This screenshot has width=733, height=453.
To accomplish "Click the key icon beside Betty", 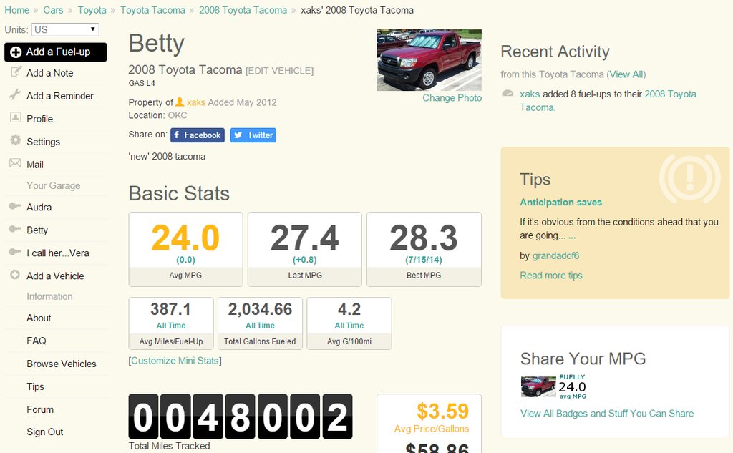I will 15,228.
